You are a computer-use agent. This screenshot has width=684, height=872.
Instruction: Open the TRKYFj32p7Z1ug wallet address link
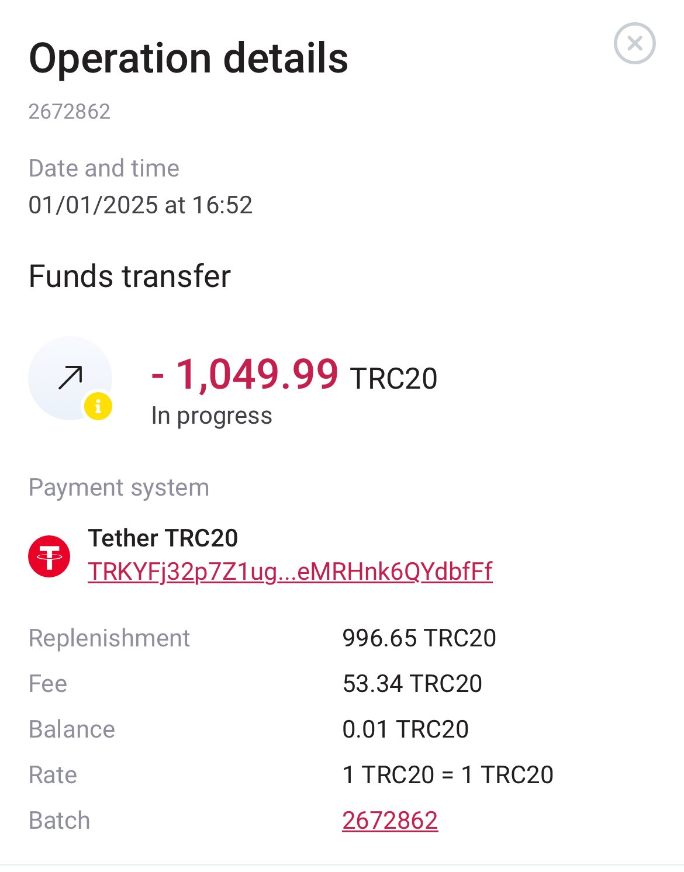tap(290, 571)
